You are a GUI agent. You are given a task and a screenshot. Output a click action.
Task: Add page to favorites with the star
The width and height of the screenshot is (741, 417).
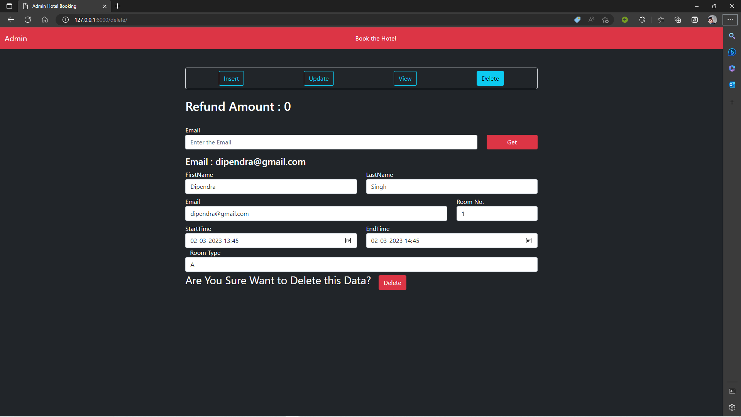coord(605,20)
